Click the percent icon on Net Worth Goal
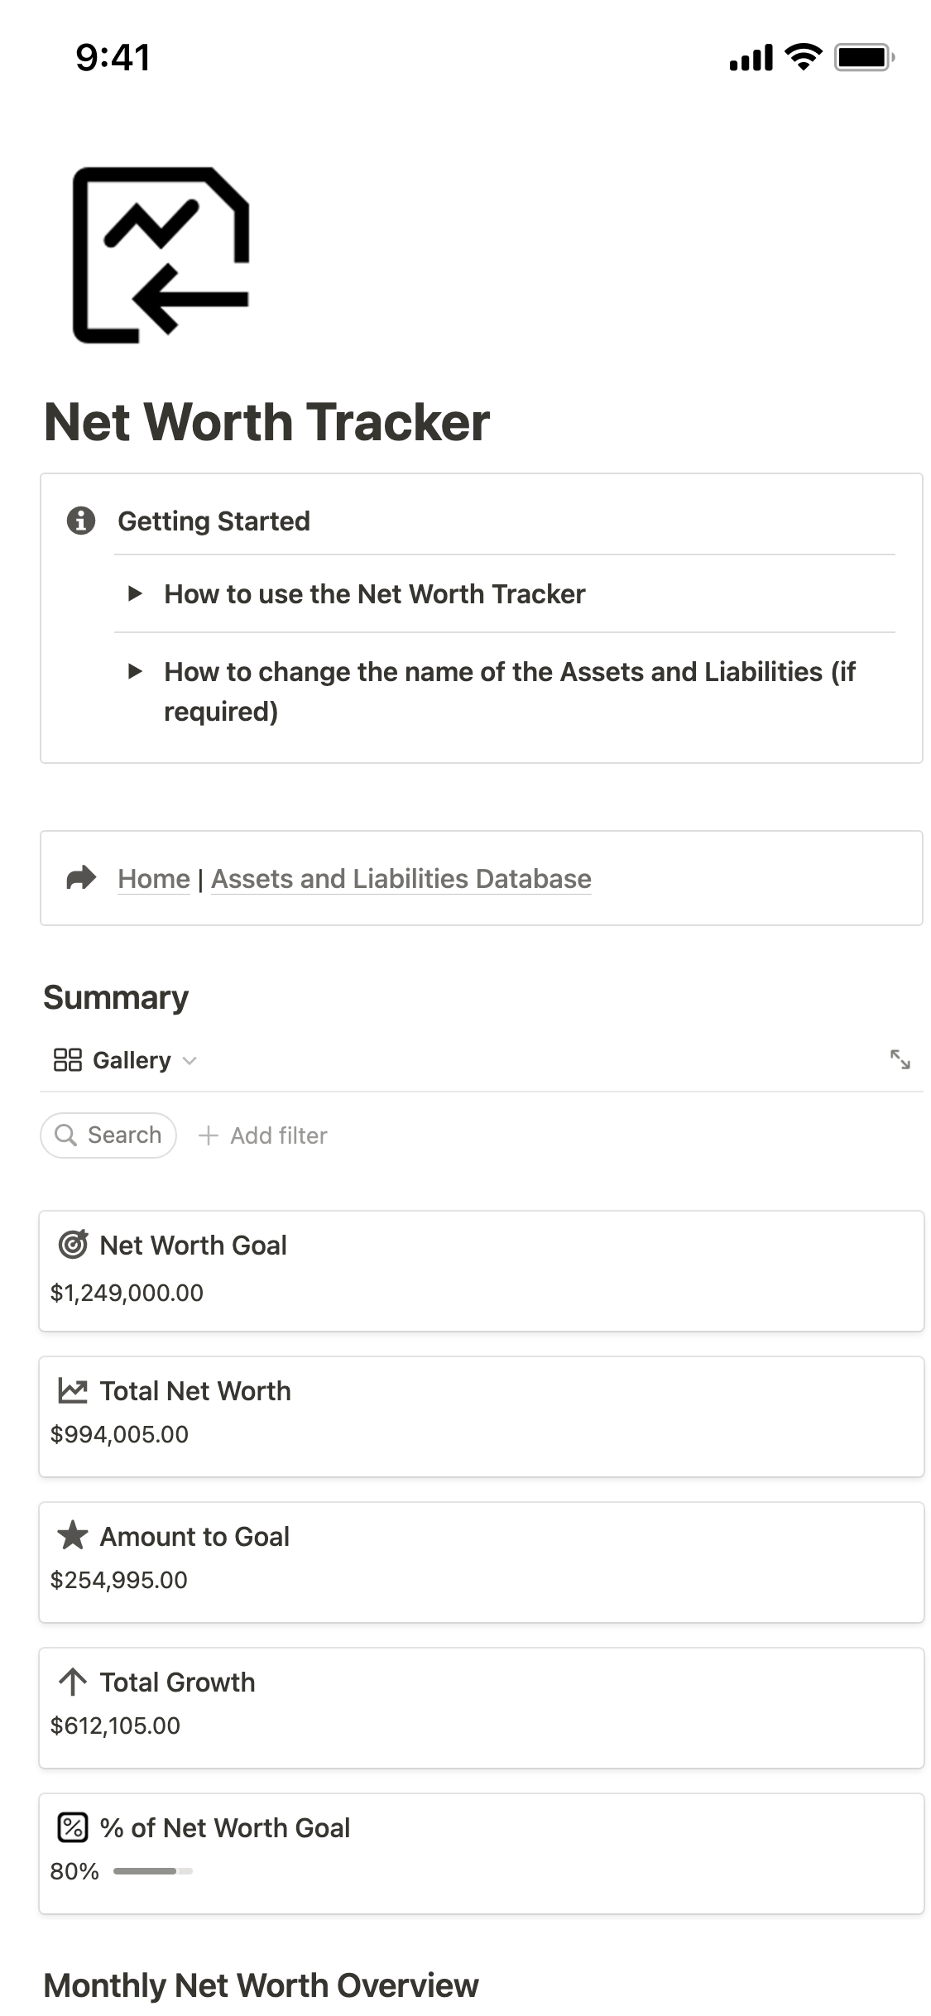Viewport: 931px width, 2016px height. (x=73, y=1826)
